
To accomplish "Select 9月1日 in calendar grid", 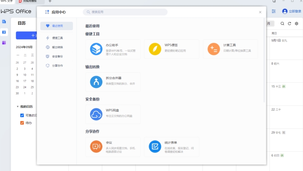I will coord(286,48).
